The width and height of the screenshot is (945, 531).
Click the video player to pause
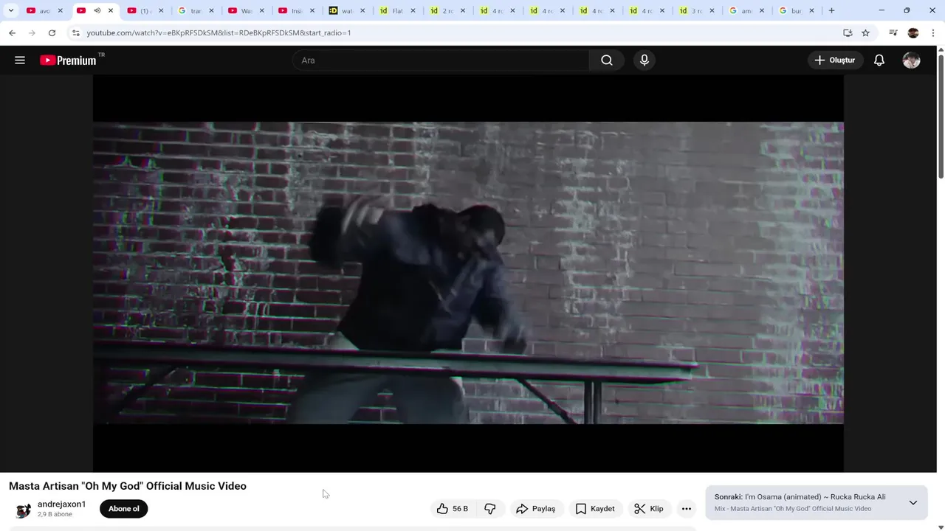pyautogui.click(x=468, y=273)
